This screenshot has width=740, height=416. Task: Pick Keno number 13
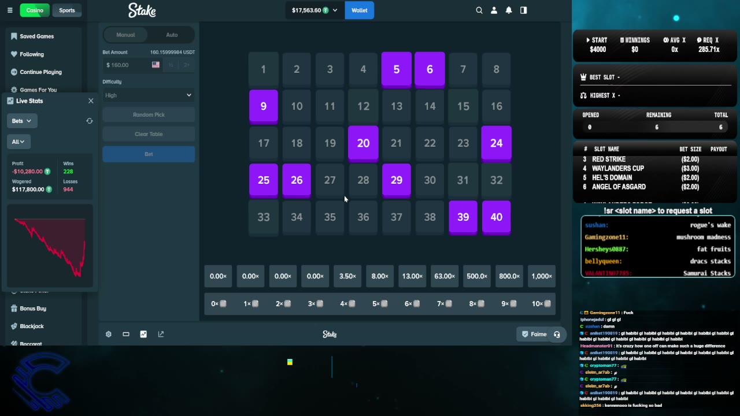(397, 107)
